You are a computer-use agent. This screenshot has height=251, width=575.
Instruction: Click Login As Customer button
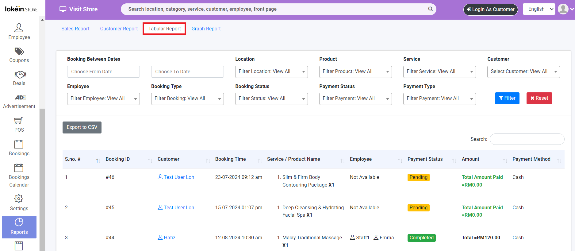point(490,9)
